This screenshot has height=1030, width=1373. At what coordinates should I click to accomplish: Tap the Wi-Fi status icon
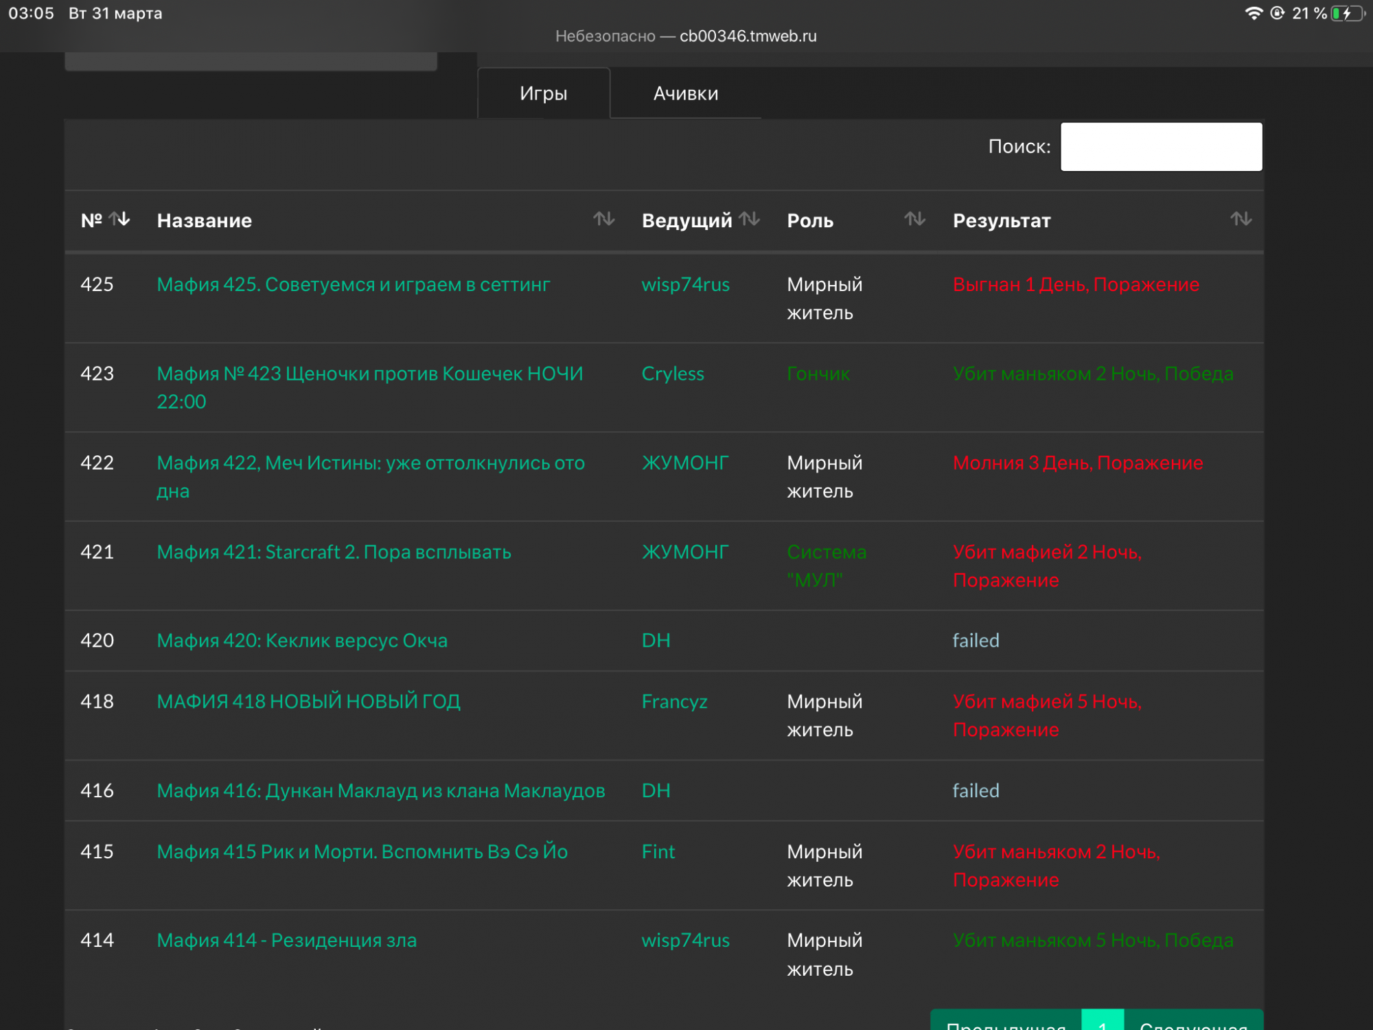point(1254,13)
